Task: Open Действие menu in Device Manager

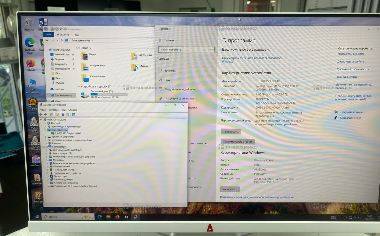Action: (x=54, y=110)
